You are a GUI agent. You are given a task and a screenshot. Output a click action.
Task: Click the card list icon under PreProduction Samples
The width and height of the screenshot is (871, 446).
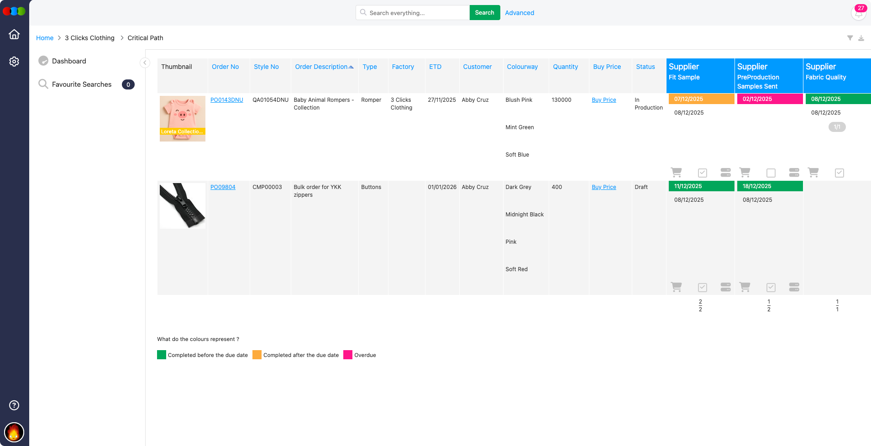tap(794, 173)
